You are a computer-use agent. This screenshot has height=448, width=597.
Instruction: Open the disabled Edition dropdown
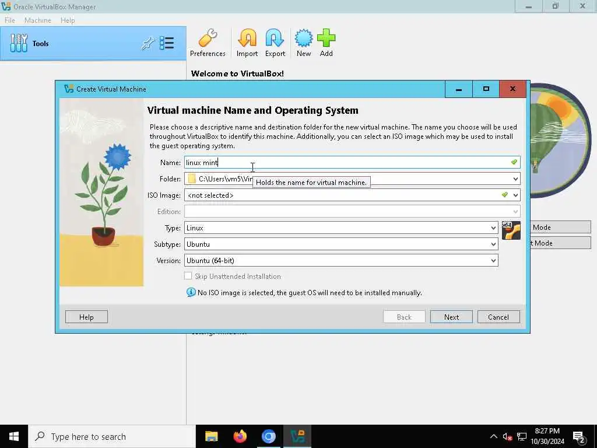click(x=352, y=211)
